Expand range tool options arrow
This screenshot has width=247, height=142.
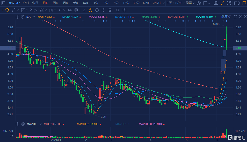coord(55,10)
